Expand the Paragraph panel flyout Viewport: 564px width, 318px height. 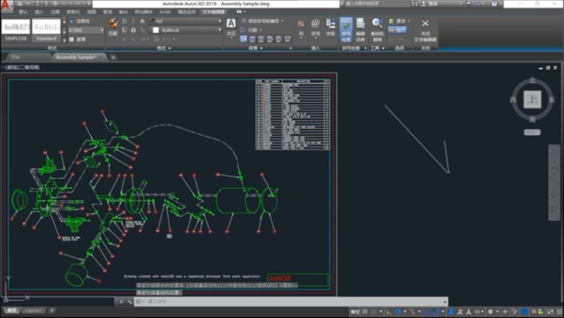tap(256, 48)
